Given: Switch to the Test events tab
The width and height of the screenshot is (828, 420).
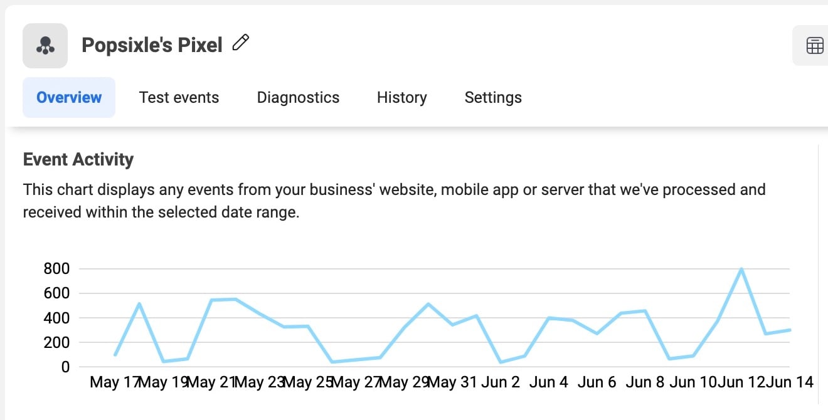Looking at the screenshot, I should [x=179, y=97].
